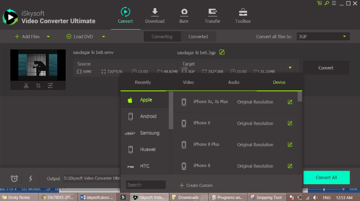Open the Download section icon
The height and width of the screenshot is (201, 360).
pos(155,12)
